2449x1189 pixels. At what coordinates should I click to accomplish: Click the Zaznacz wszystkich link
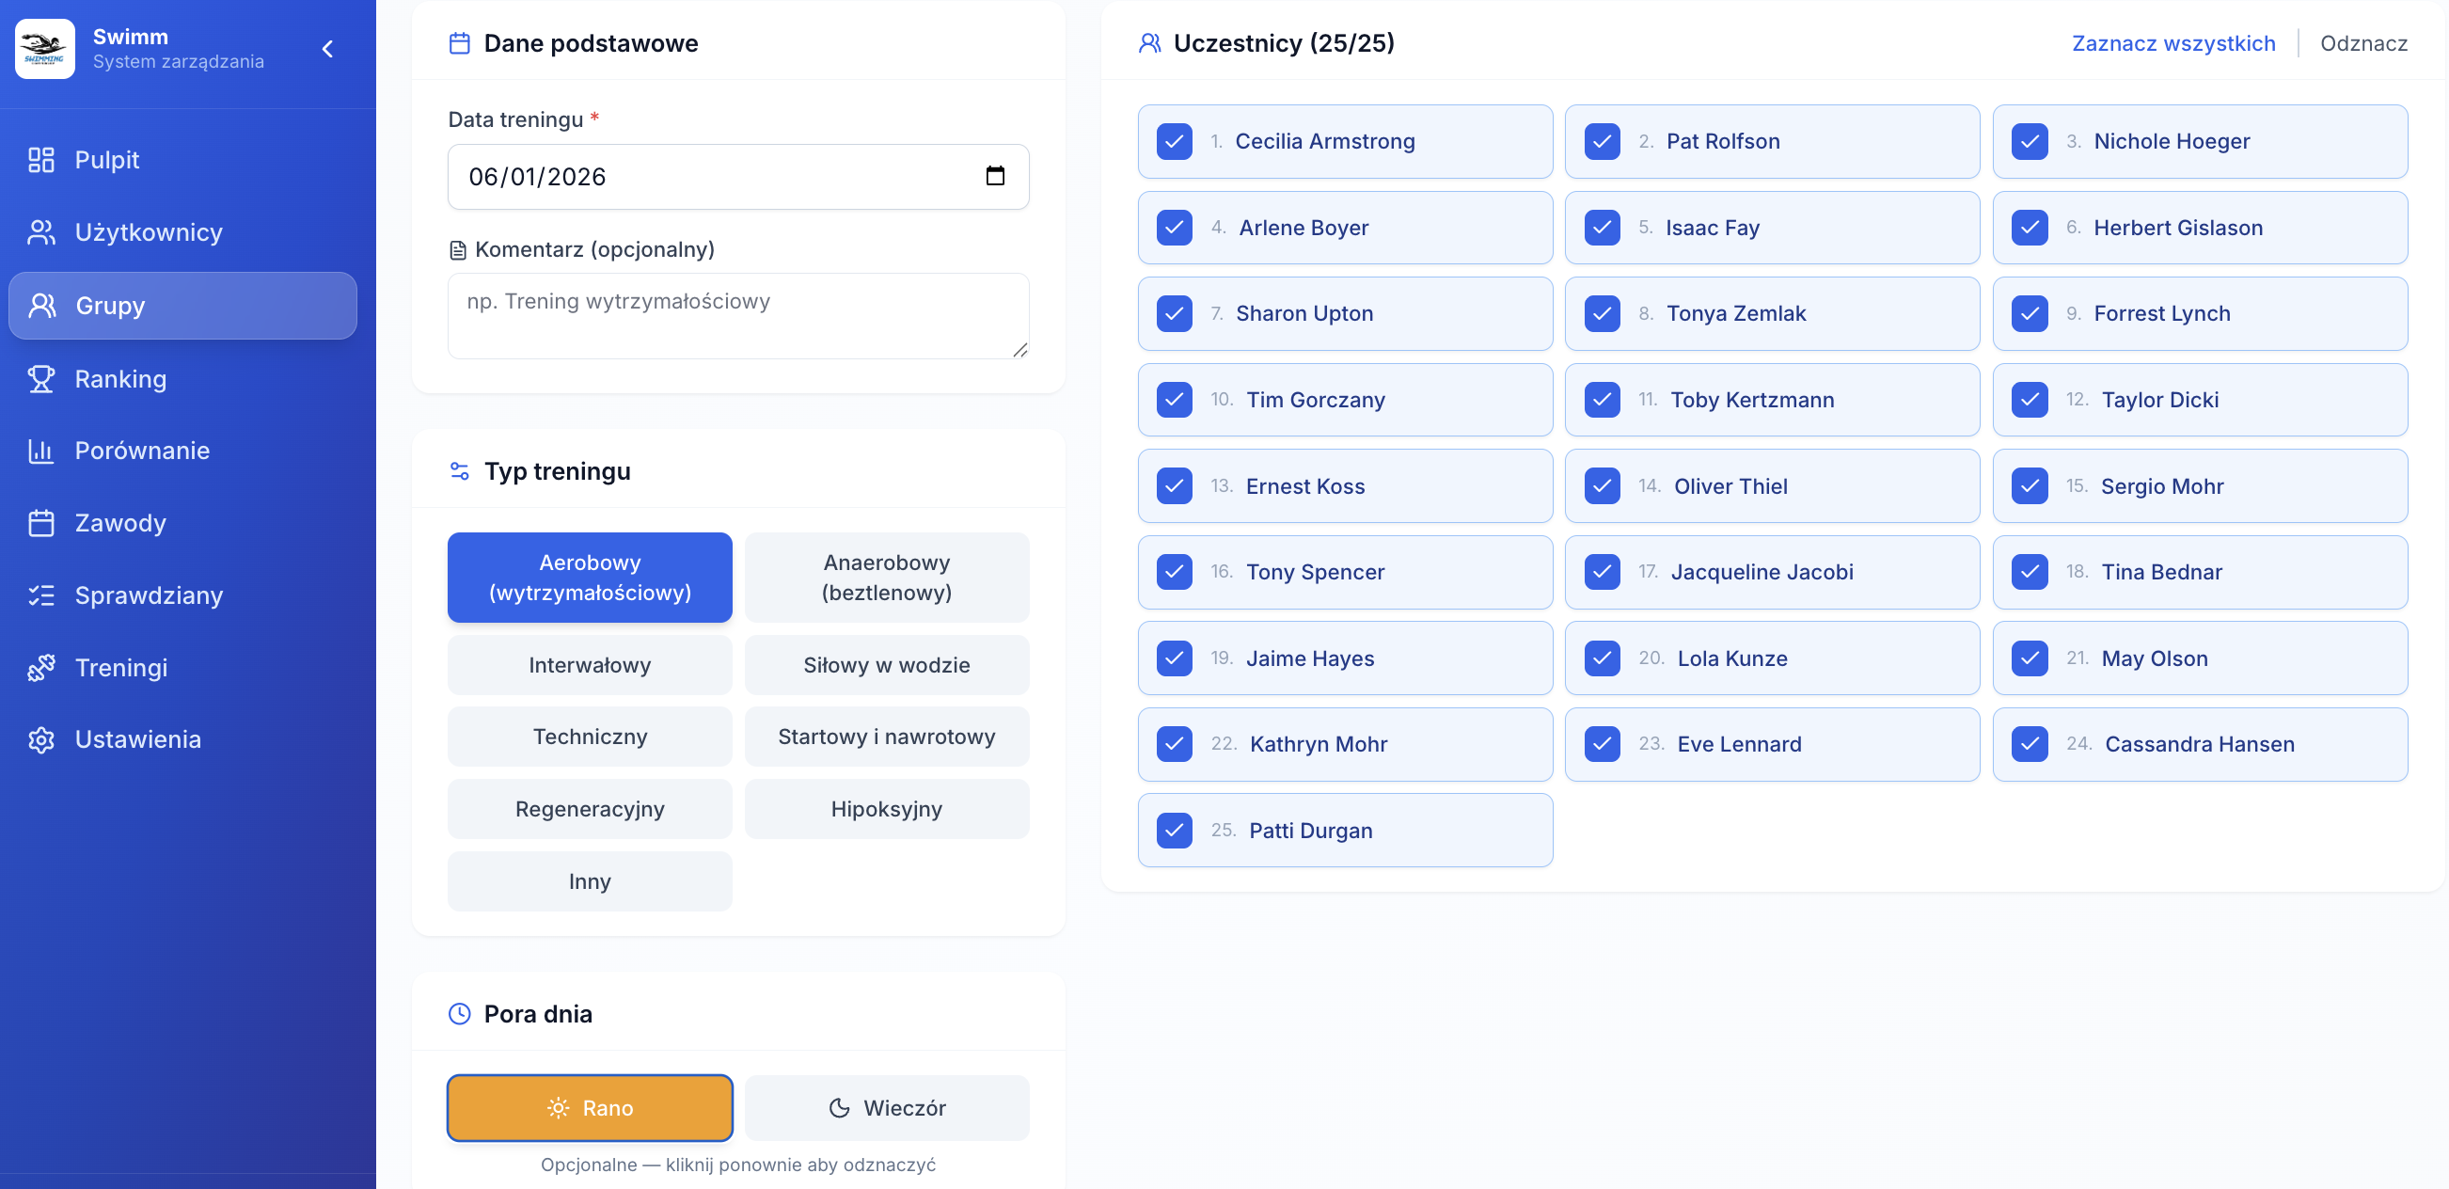click(2172, 44)
